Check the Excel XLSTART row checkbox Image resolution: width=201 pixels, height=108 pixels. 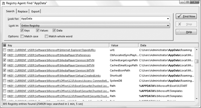[x=5, y=86]
